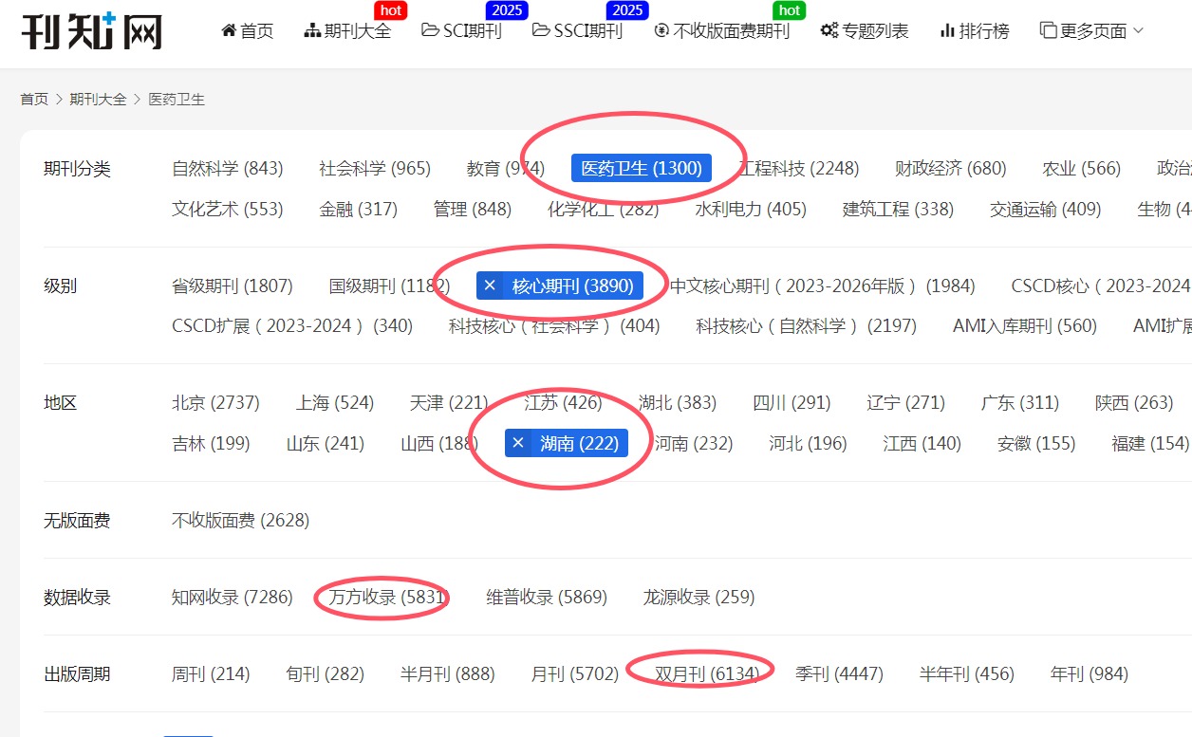Screen dimensions: 1192x737
Task: Select 不收版面费 (2628) filter
Action: 240,520
